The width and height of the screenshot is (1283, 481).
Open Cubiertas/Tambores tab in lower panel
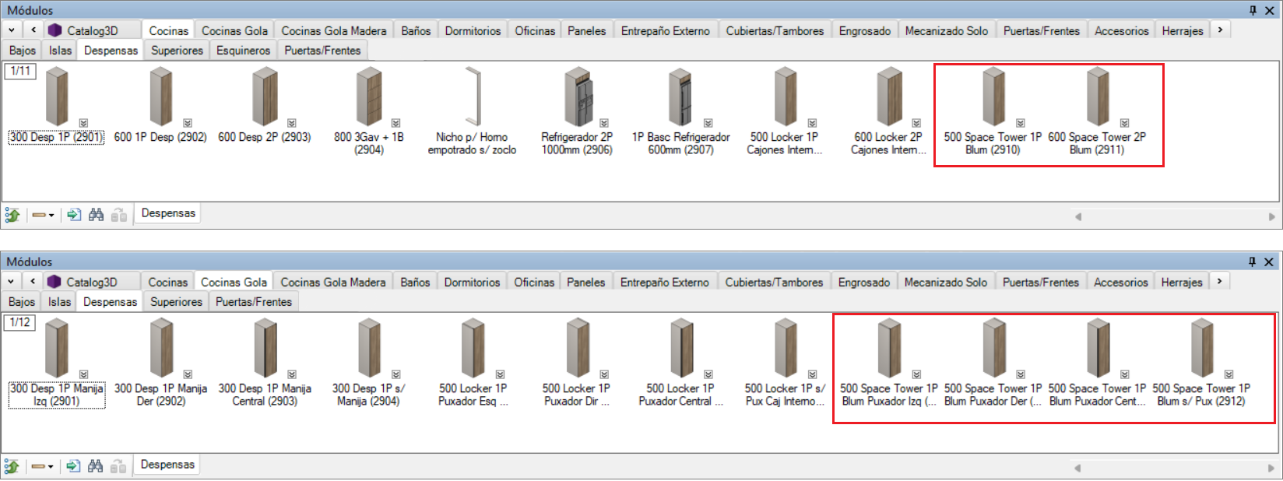[774, 282]
